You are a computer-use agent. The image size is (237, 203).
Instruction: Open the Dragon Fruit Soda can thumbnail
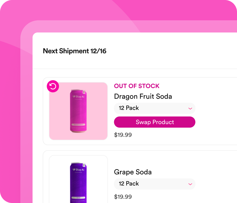point(78,111)
